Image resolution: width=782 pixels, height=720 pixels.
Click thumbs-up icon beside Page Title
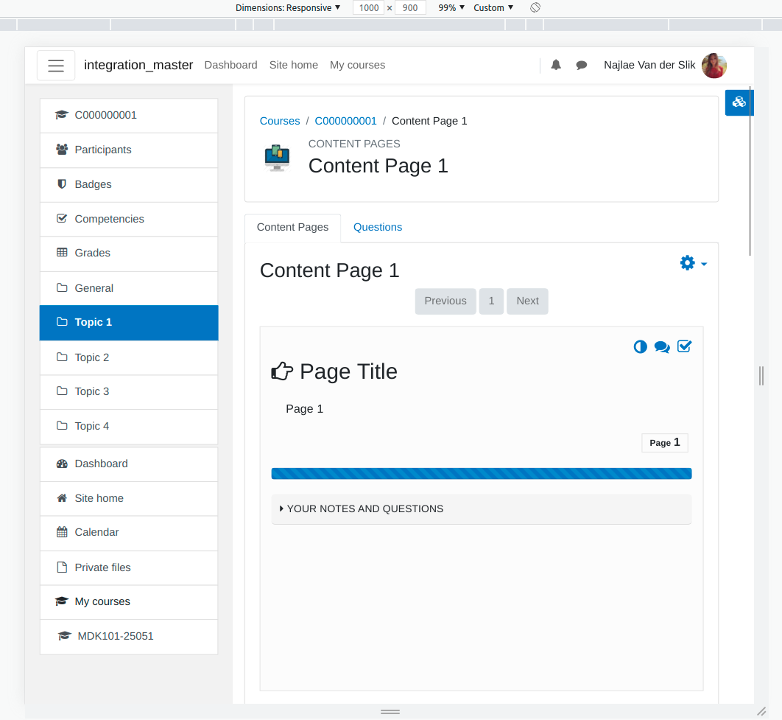pos(282,371)
